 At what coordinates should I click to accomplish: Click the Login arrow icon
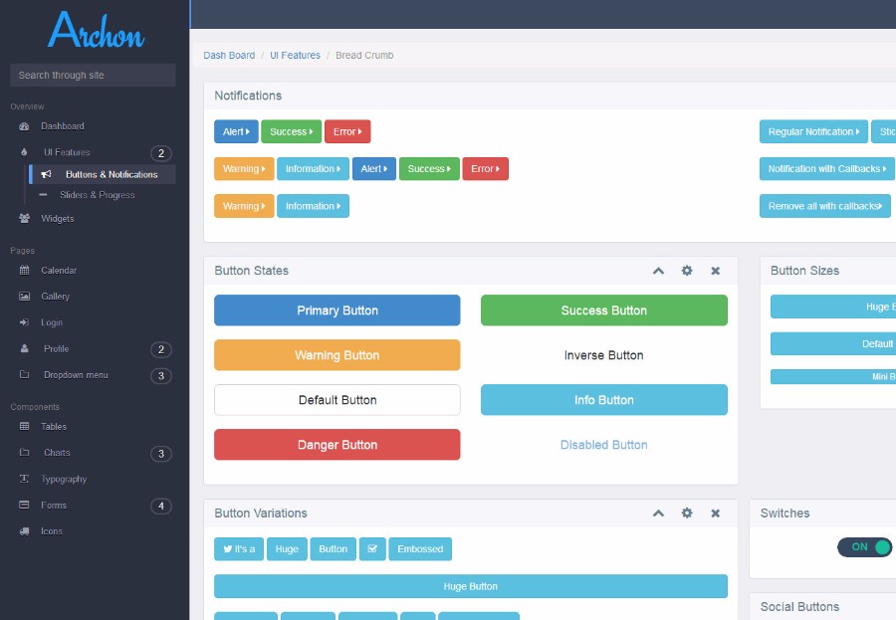pos(24,322)
